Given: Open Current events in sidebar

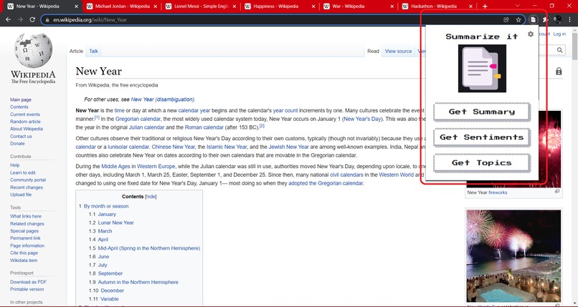Looking at the screenshot, I should 25,114.
